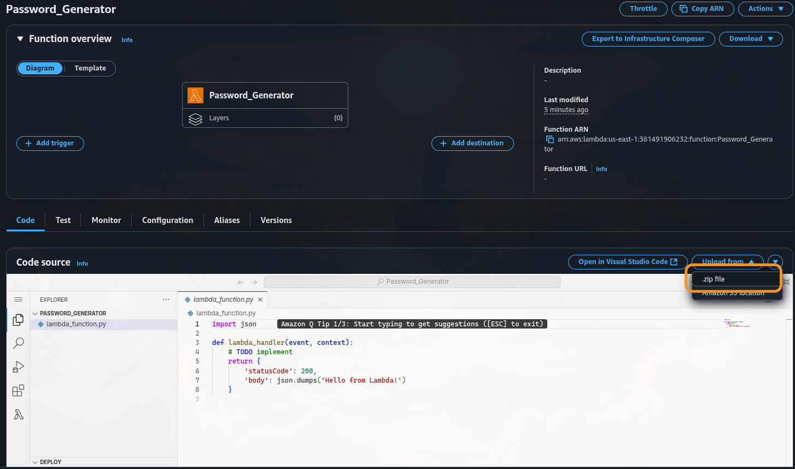This screenshot has width=795, height=469.
Task: Click Open in Visual Studio Code
Action: click(x=627, y=262)
